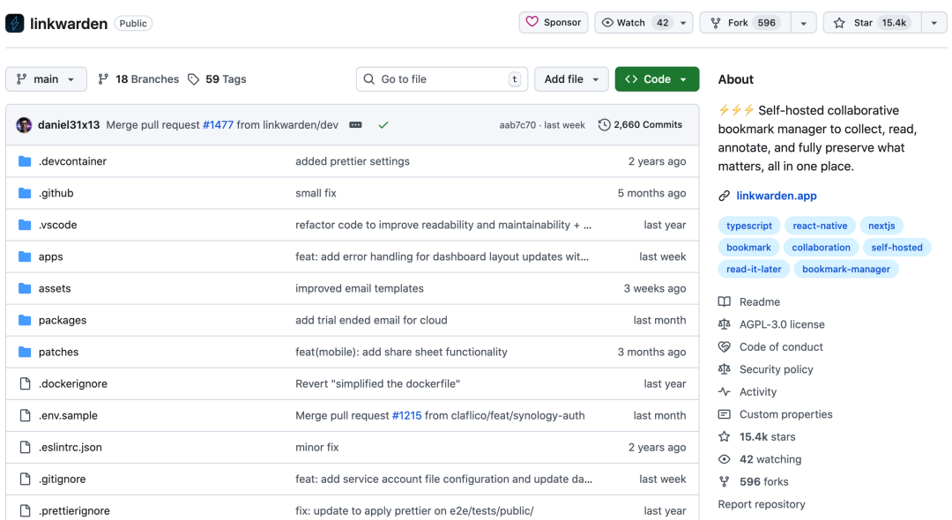
Task: Open the 18 Branches list
Action: [138, 79]
